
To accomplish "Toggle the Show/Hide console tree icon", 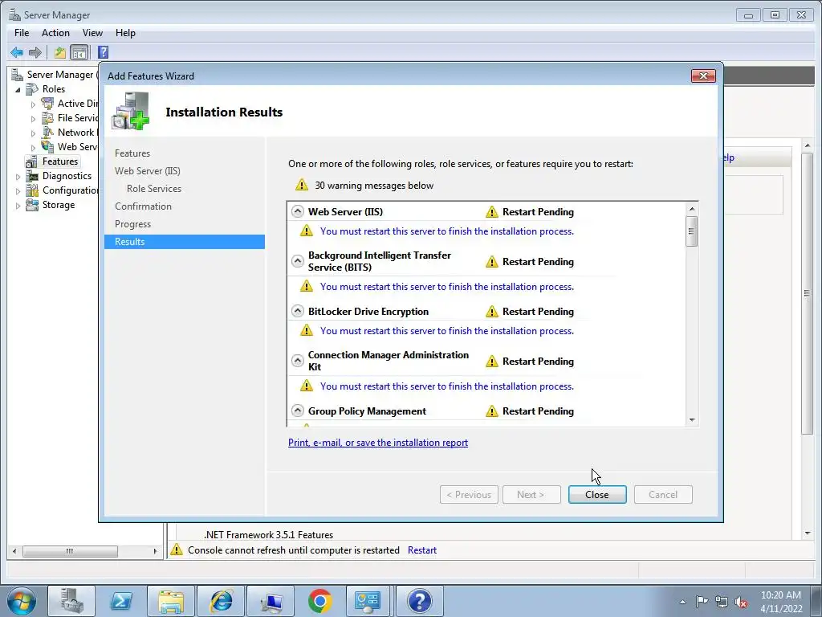I will pyautogui.click(x=79, y=52).
